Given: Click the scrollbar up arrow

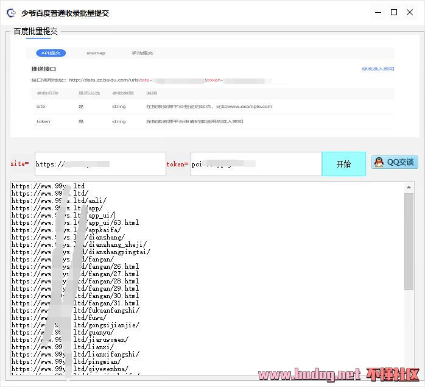Looking at the screenshot, I should [x=409, y=187].
